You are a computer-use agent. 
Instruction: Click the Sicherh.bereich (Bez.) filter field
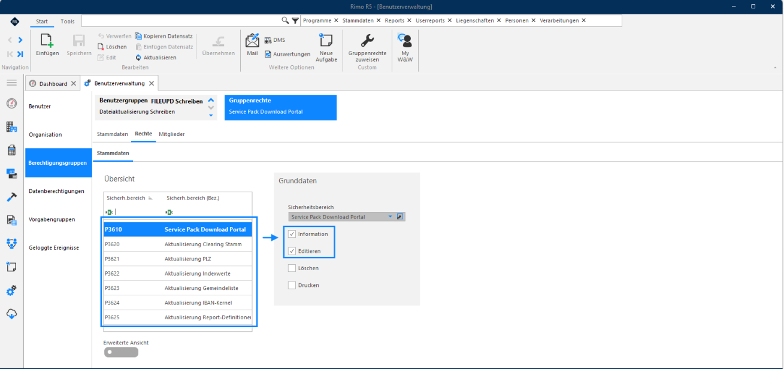point(208,211)
